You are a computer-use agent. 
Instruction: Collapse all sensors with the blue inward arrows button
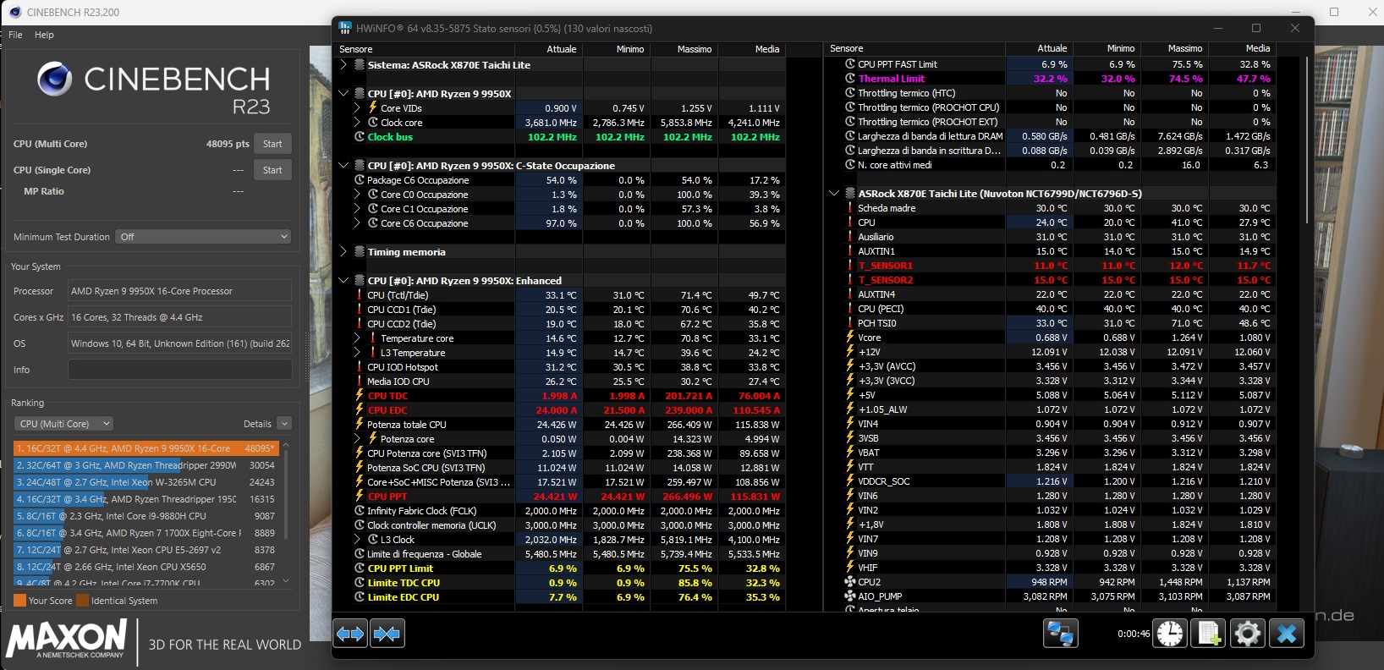387,633
